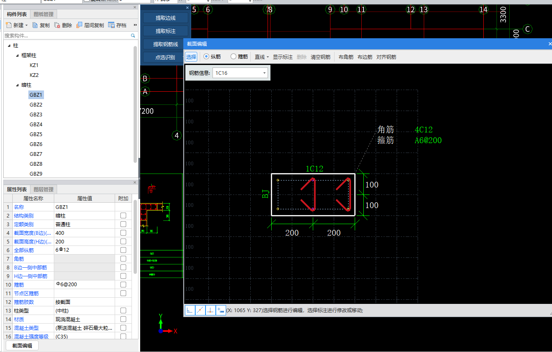552x352 pixels.
Task: Click 显示标注 in section editor toolbar
Action: [x=283, y=57]
